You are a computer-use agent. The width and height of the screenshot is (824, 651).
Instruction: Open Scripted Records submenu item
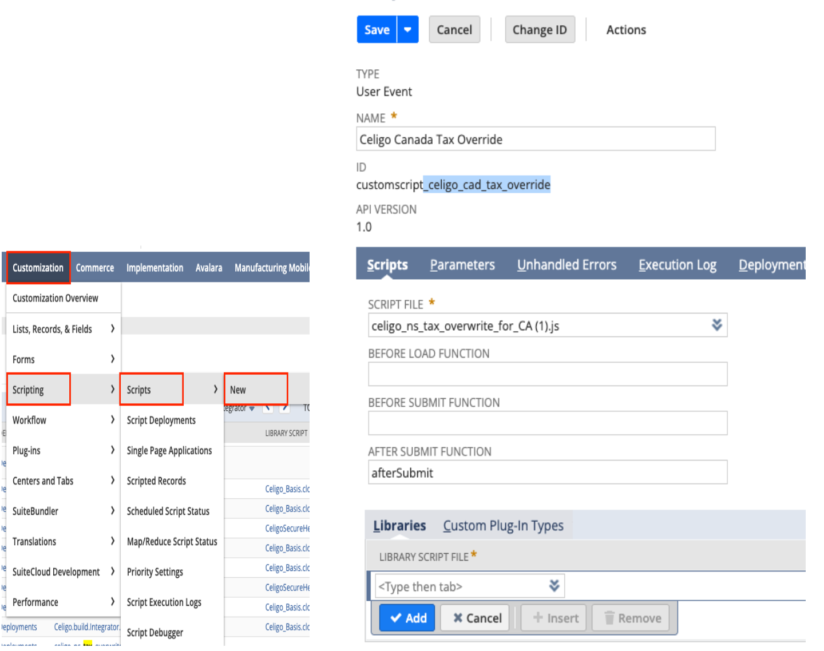click(172, 481)
